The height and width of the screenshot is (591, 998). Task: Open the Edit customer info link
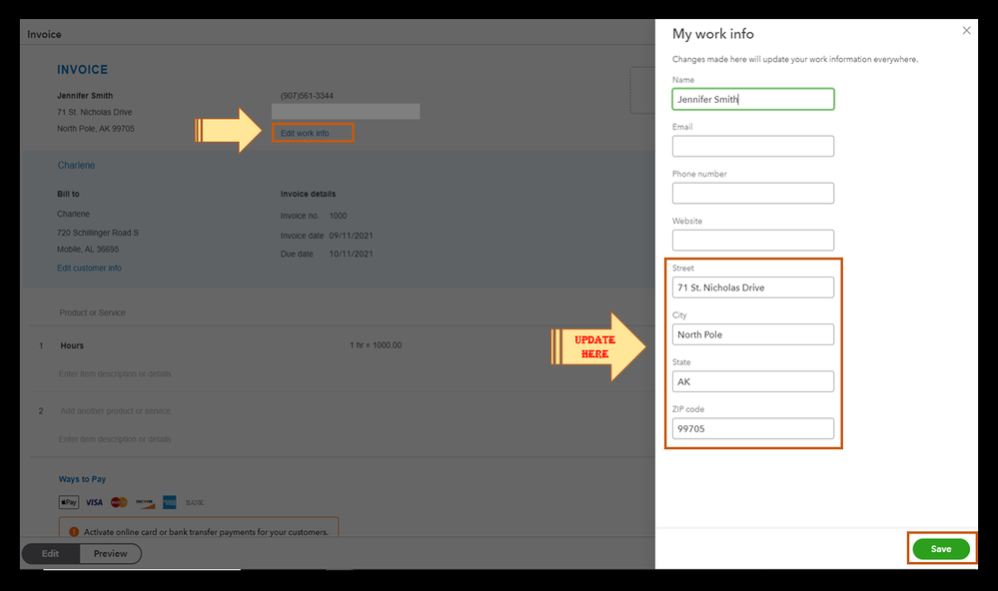click(x=89, y=269)
